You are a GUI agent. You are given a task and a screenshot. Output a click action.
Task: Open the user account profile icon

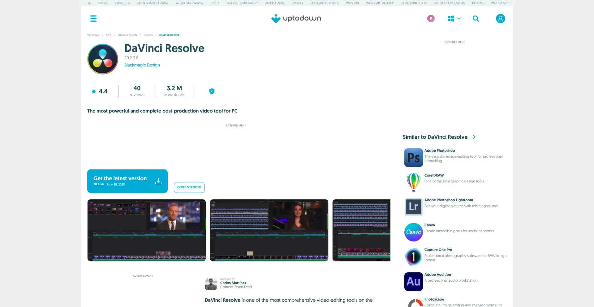[x=500, y=19]
